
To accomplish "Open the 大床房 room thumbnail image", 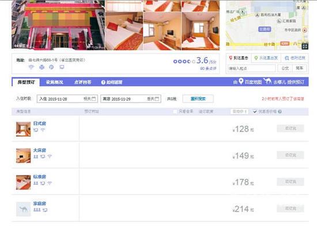I will tap(24, 156).
